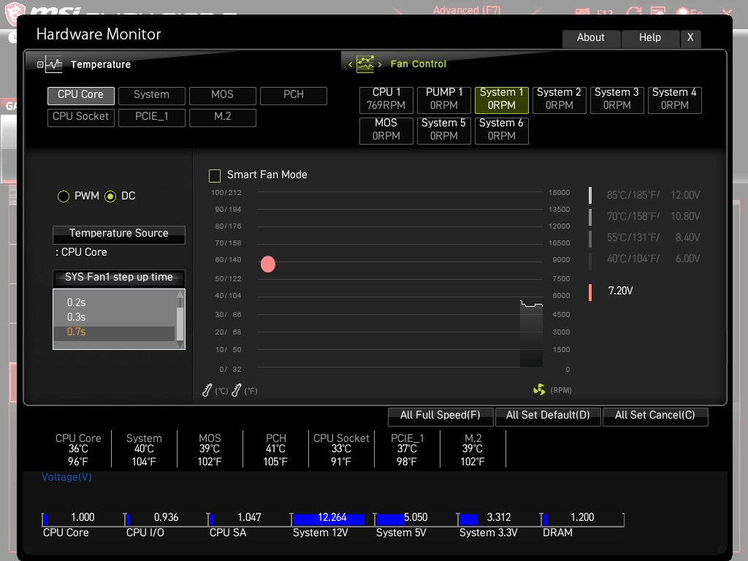Select PCIE_1 temperature button
The width and height of the screenshot is (748, 561).
152,117
